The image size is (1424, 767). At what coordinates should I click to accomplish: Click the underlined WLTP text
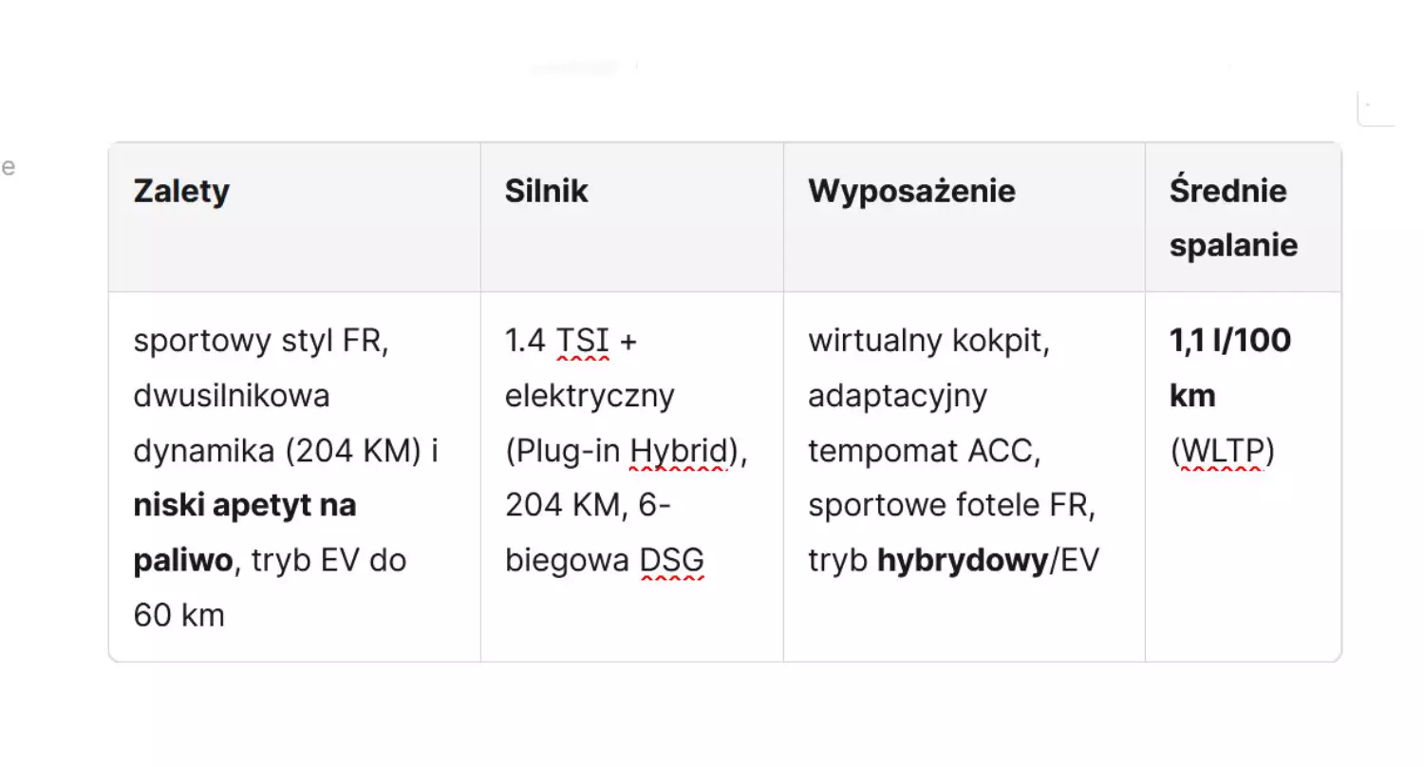click(1222, 451)
